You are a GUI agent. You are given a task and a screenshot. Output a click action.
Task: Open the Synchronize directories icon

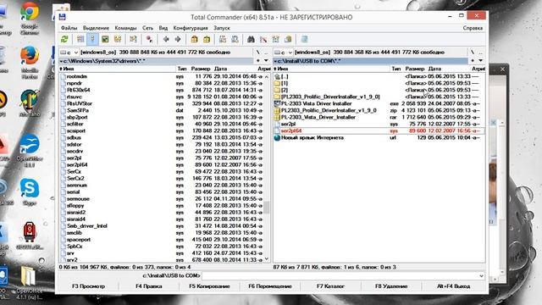pos(275,39)
